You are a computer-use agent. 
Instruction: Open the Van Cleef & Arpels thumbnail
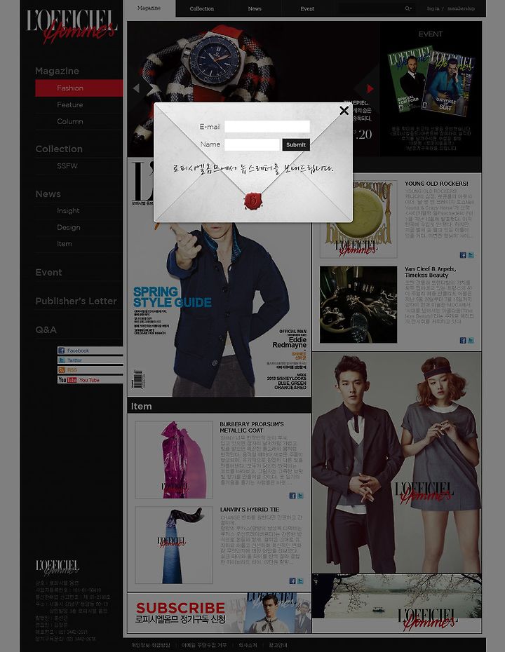(358, 304)
